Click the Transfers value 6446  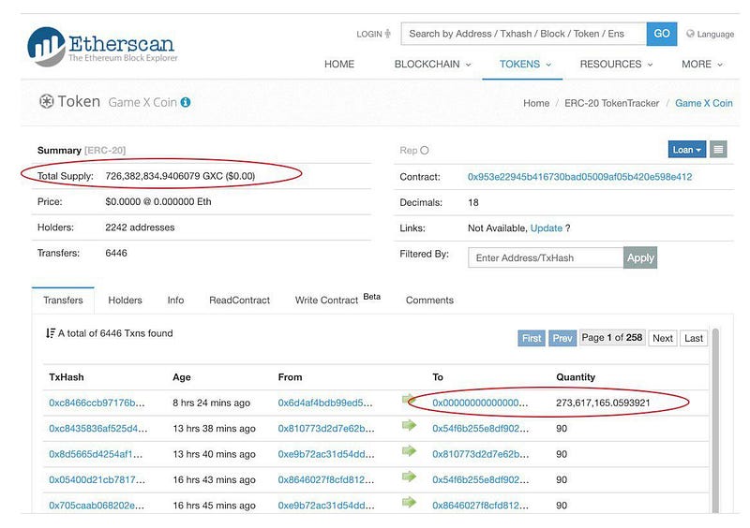(116, 254)
